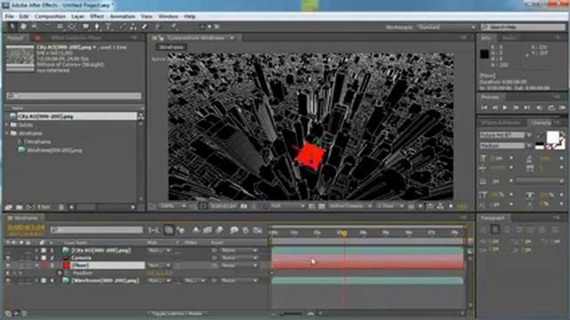Open viewer magnification ratio dropdown
The width and height of the screenshot is (570, 320).
click(173, 206)
